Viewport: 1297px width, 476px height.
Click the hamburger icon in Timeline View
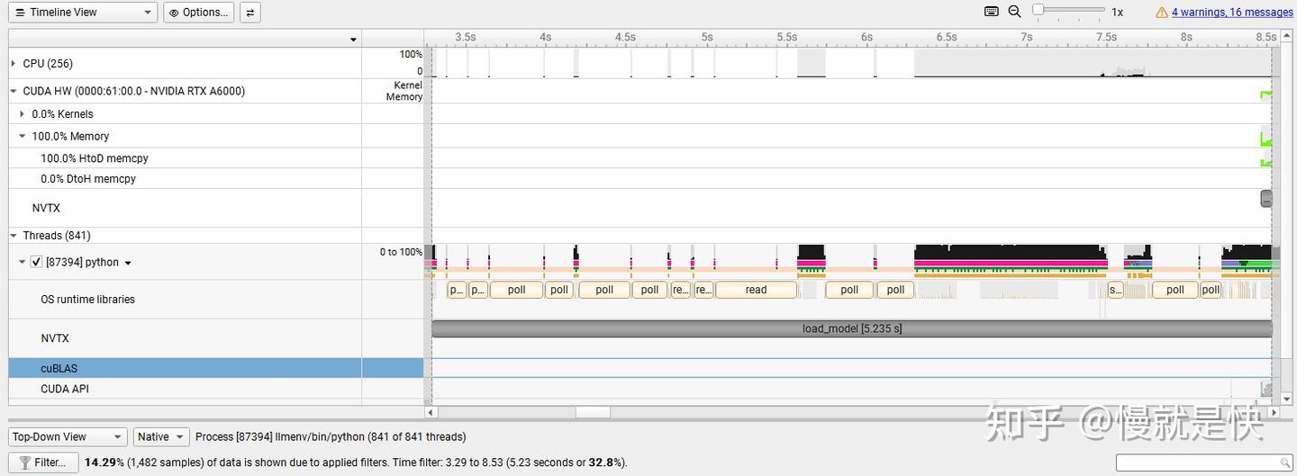coord(21,13)
